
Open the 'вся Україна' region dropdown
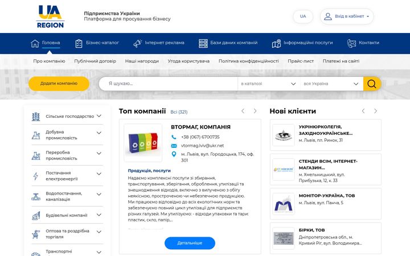tap(331, 84)
